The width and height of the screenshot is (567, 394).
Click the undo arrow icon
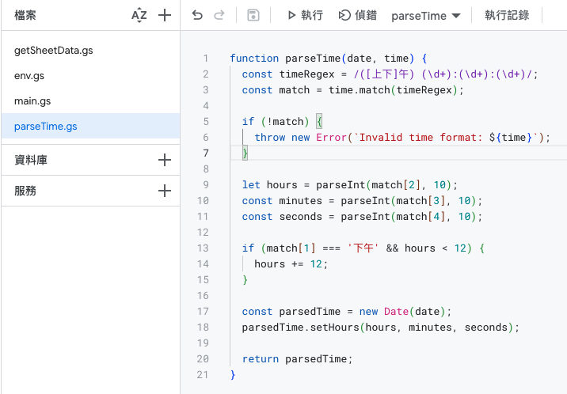coord(197,15)
